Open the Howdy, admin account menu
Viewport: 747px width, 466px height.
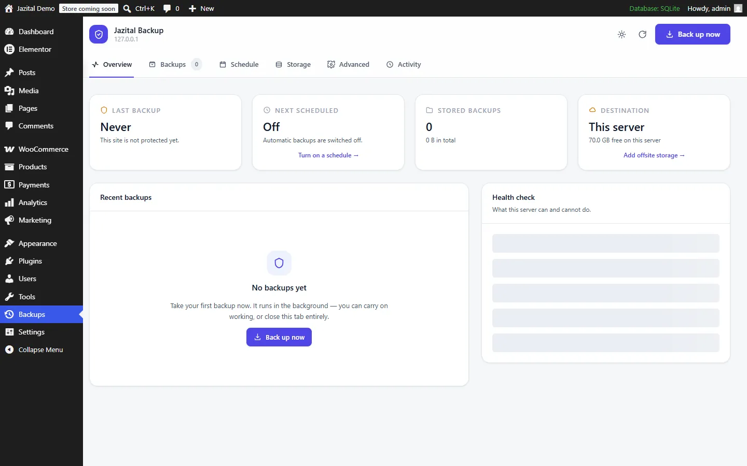[x=715, y=8]
